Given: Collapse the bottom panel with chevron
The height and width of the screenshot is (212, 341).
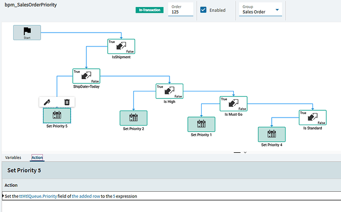Looking at the screenshot, I should (245, 152).
